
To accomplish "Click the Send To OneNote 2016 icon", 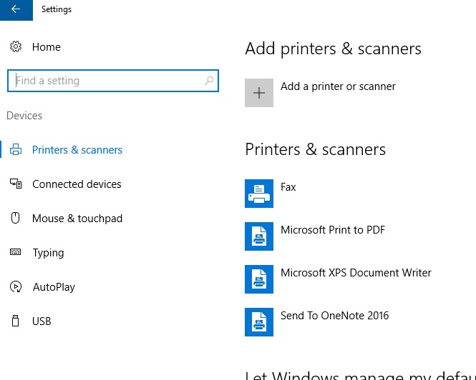I will [x=259, y=321].
